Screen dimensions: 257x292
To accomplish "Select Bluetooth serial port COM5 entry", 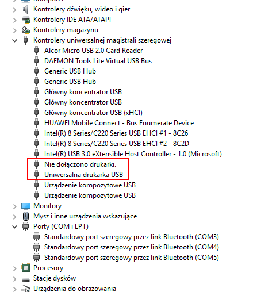I will (x=132, y=258).
